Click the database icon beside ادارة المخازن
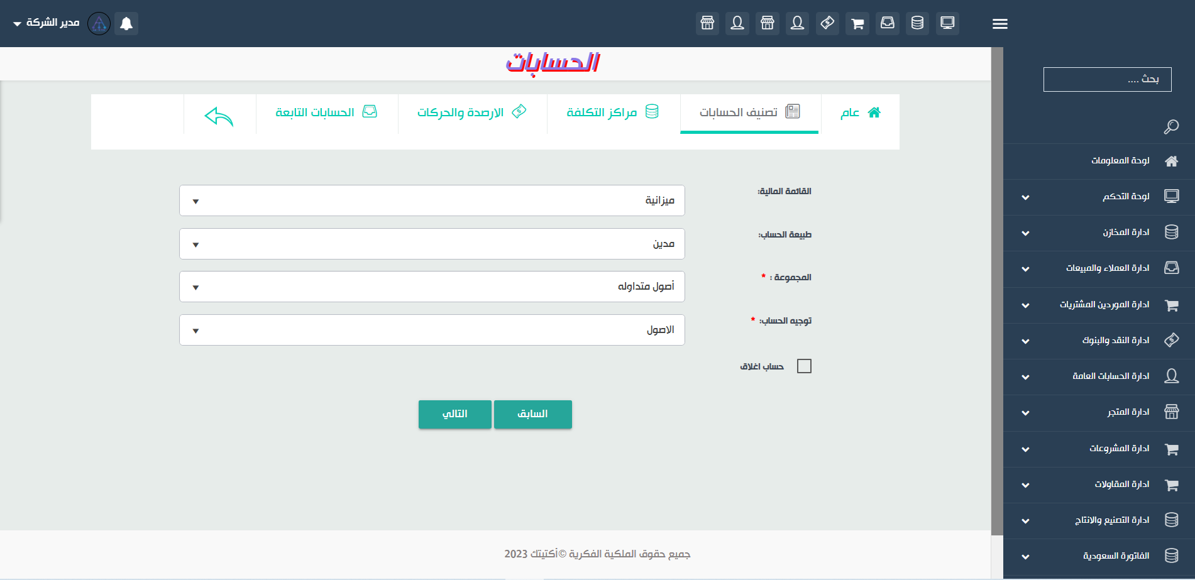 tap(1171, 232)
